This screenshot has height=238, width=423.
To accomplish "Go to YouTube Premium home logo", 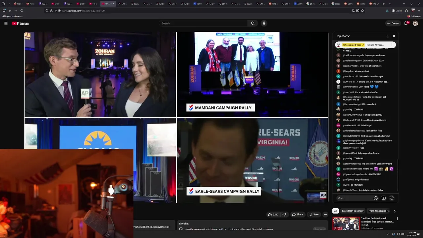I will click(20, 23).
